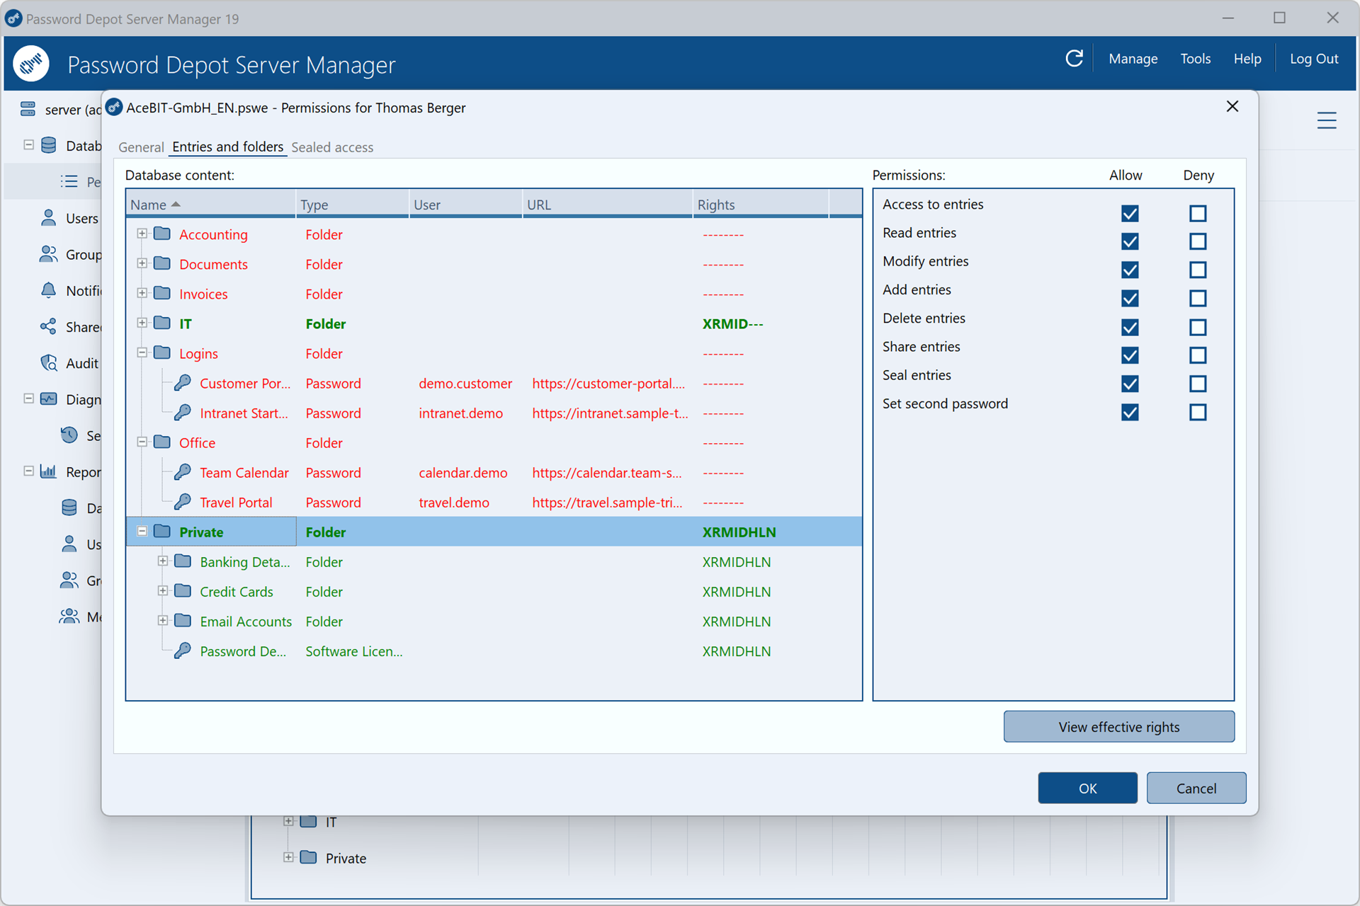Collapse the Reports node in sidebar

pos(28,471)
